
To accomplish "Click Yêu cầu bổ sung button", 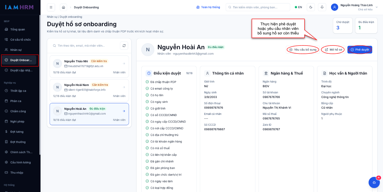I will 303,50.
